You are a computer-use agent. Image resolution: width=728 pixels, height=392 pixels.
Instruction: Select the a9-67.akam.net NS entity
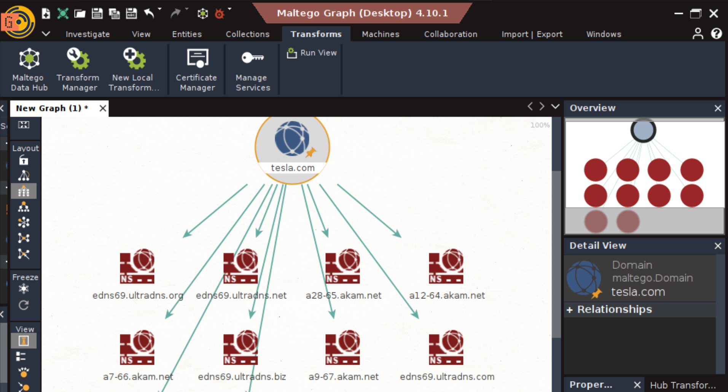pyautogui.click(x=343, y=355)
